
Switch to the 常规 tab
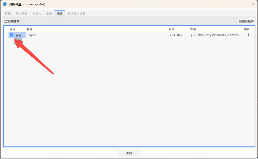pyautogui.click(x=8, y=13)
